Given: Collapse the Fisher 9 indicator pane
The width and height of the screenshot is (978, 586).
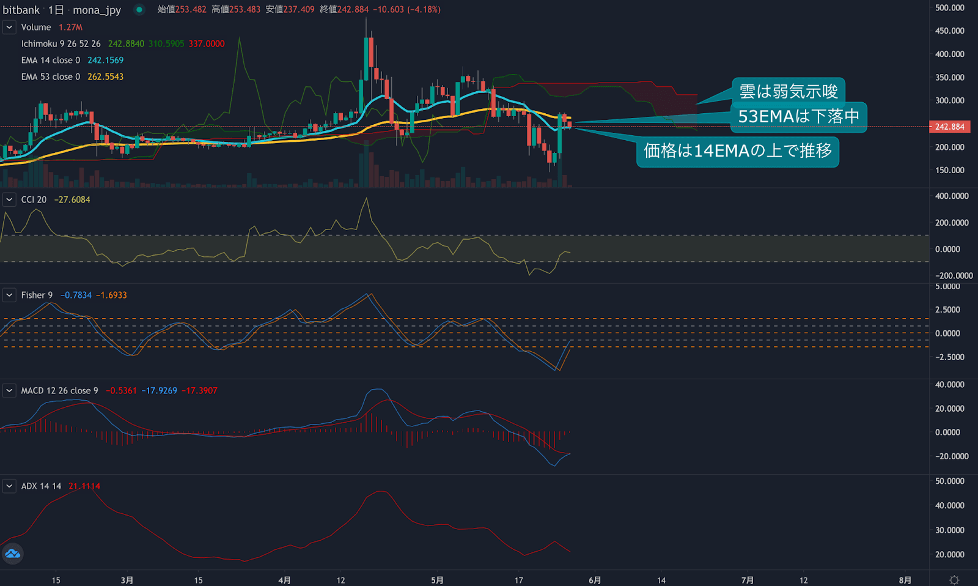Looking at the screenshot, I should (9, 295).
